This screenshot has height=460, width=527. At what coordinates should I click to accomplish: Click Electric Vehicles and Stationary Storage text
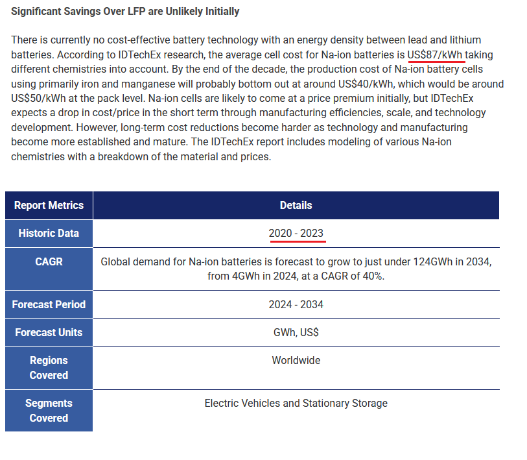[x=296, y=403]
